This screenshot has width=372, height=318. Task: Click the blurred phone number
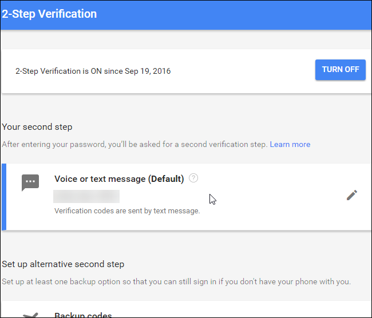pos(86,197)
